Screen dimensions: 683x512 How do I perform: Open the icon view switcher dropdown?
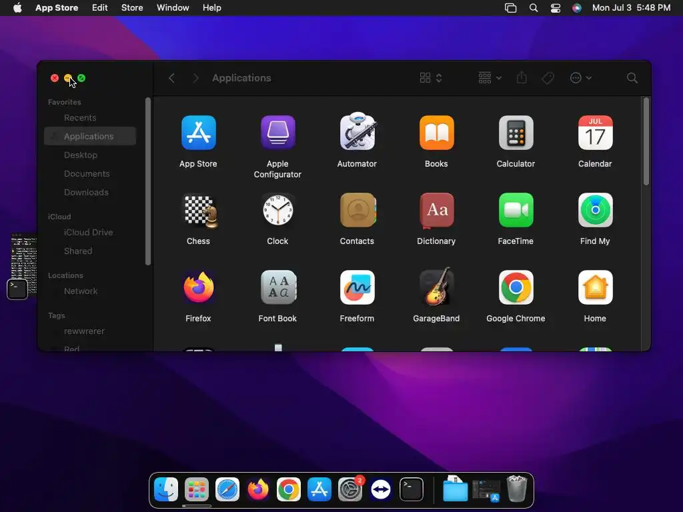point(431,78)
